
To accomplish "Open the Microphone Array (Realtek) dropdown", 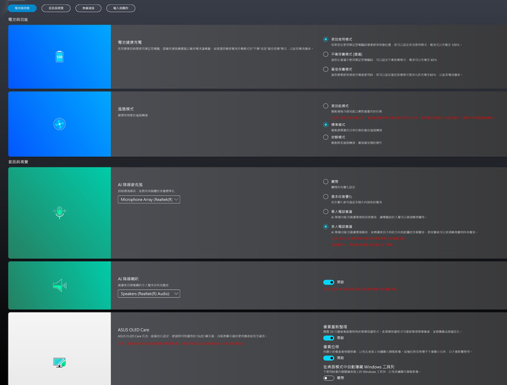I will pos(149,199).
